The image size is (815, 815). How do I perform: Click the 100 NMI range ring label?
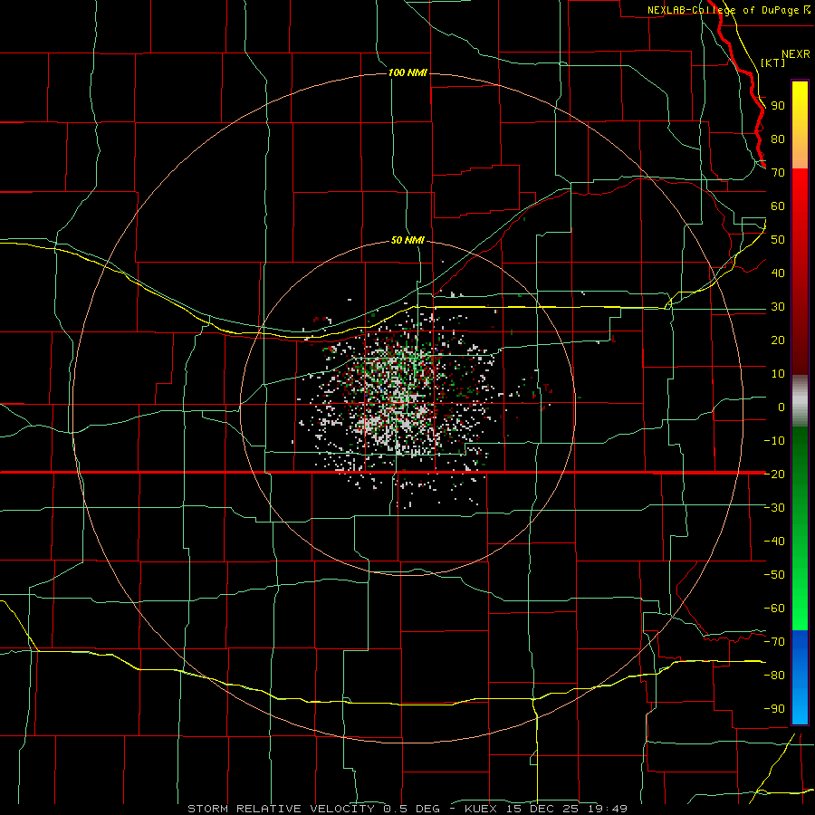407,72
